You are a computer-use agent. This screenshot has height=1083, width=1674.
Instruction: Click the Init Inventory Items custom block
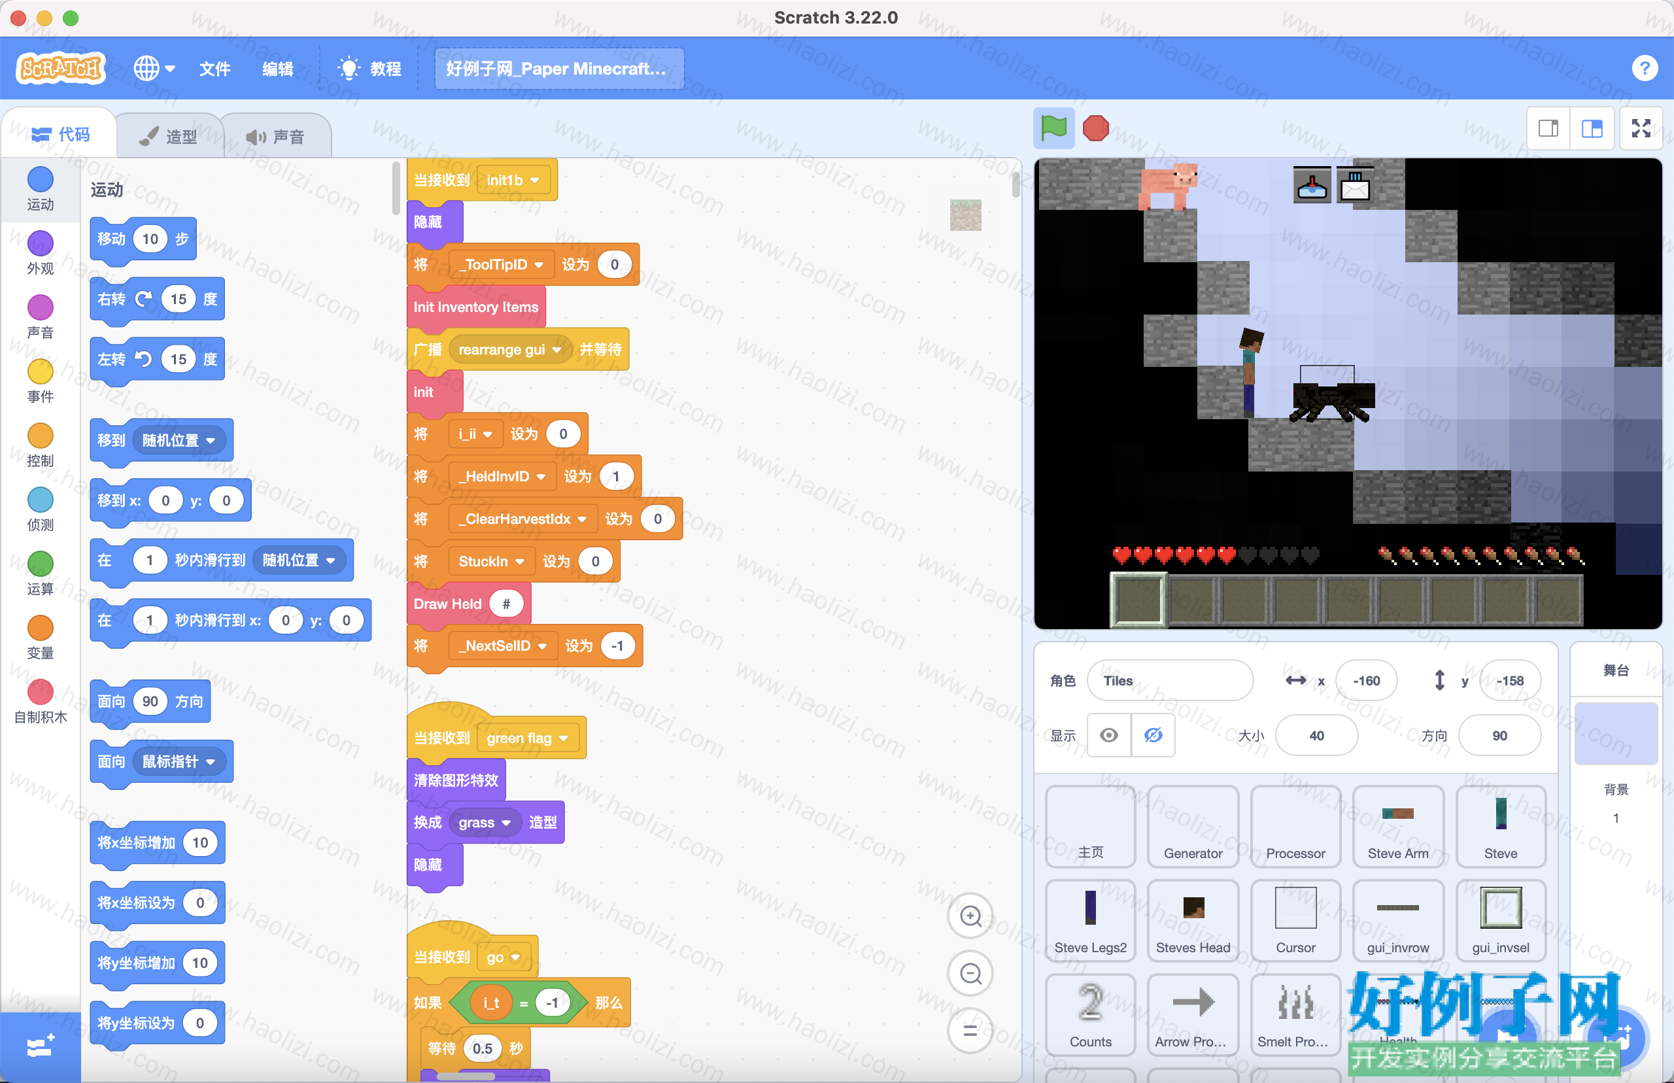click(476, 307)
